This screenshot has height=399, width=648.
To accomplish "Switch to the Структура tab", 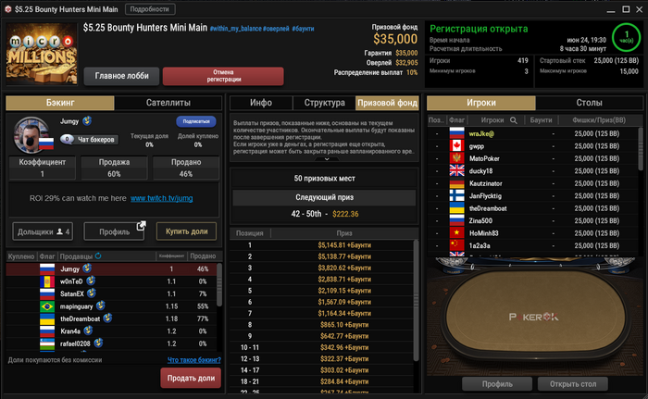I will click(x=324, y=103).
